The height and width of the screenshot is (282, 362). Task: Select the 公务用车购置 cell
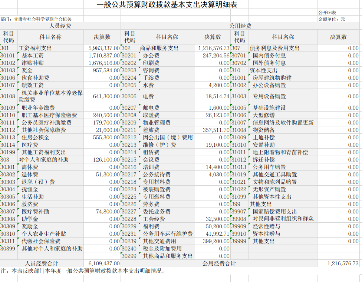click(283, 167)
